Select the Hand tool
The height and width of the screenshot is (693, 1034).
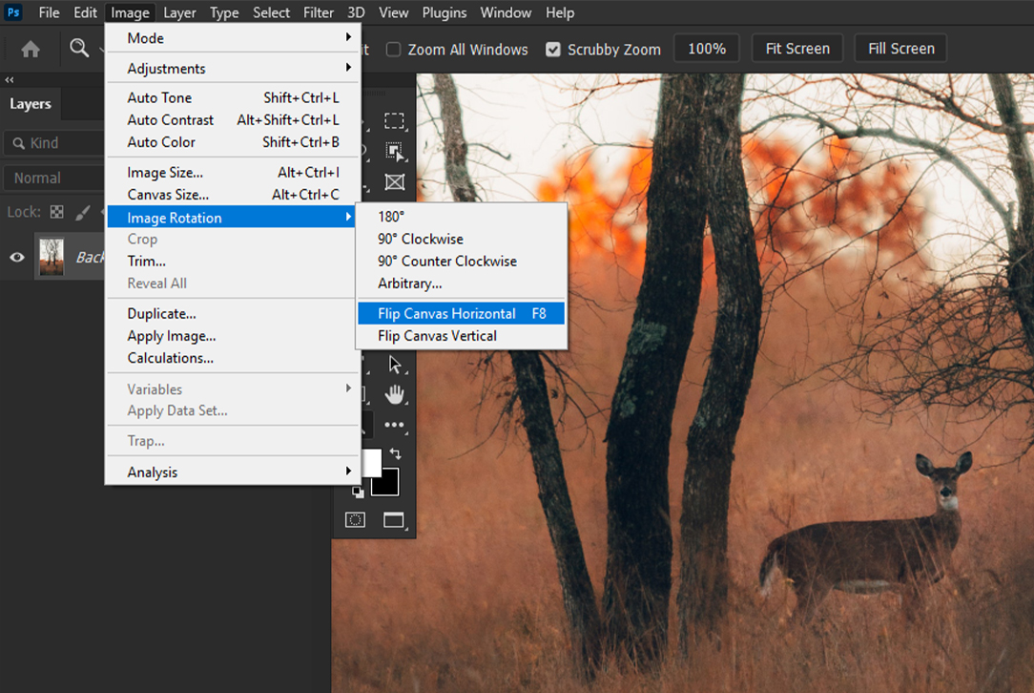click(x=394, y=394)
